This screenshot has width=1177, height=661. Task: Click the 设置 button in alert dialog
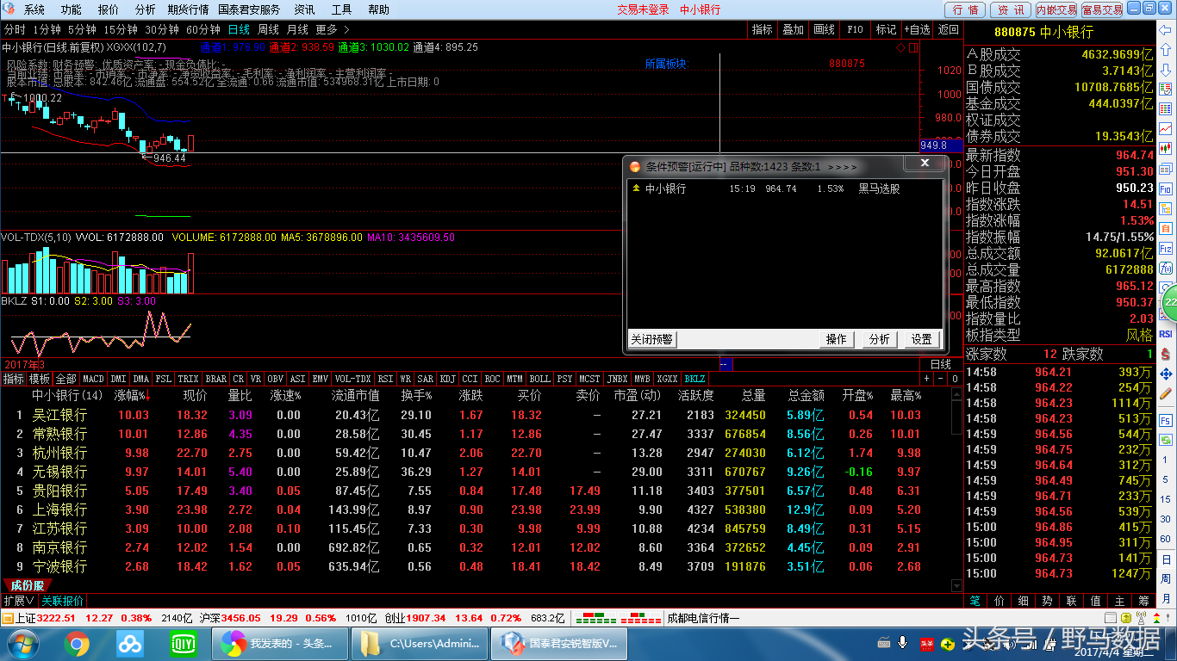[x=921, y=339]
